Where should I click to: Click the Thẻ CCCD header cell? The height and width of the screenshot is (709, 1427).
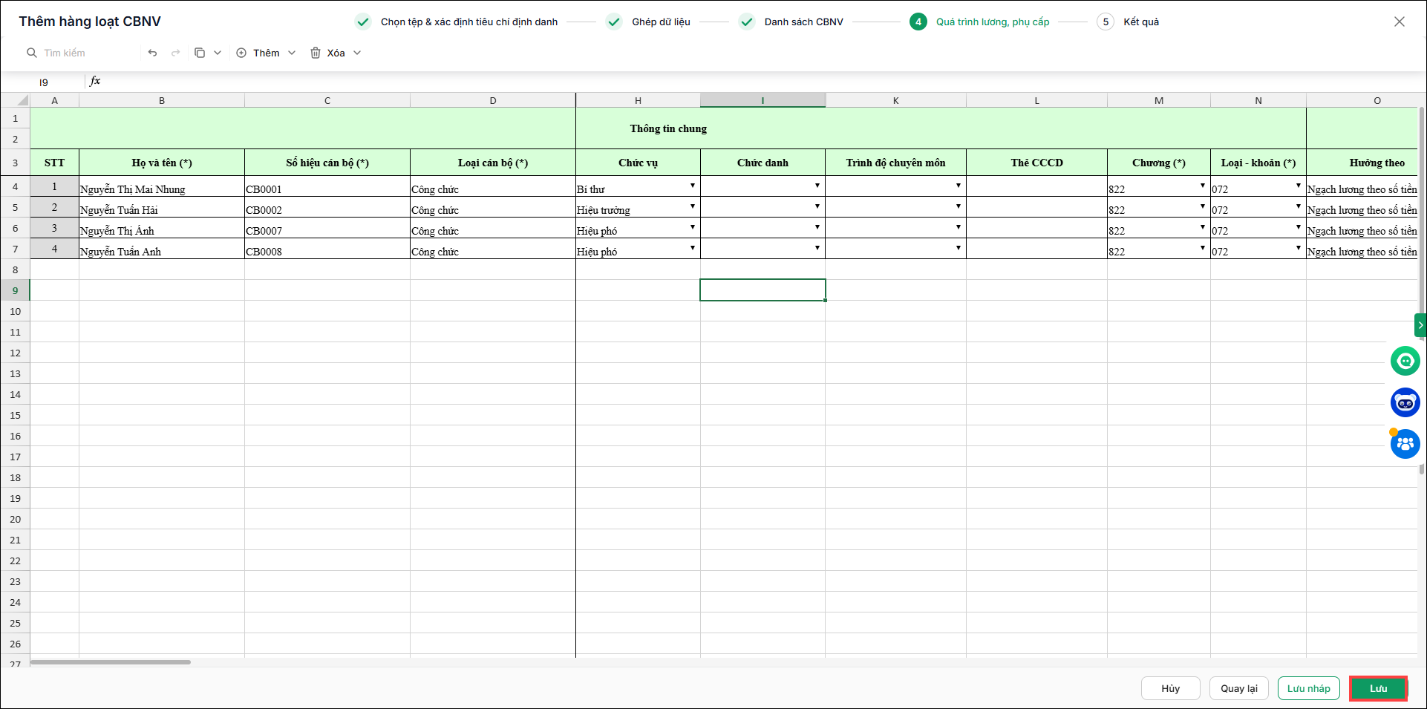(1037, 163)
